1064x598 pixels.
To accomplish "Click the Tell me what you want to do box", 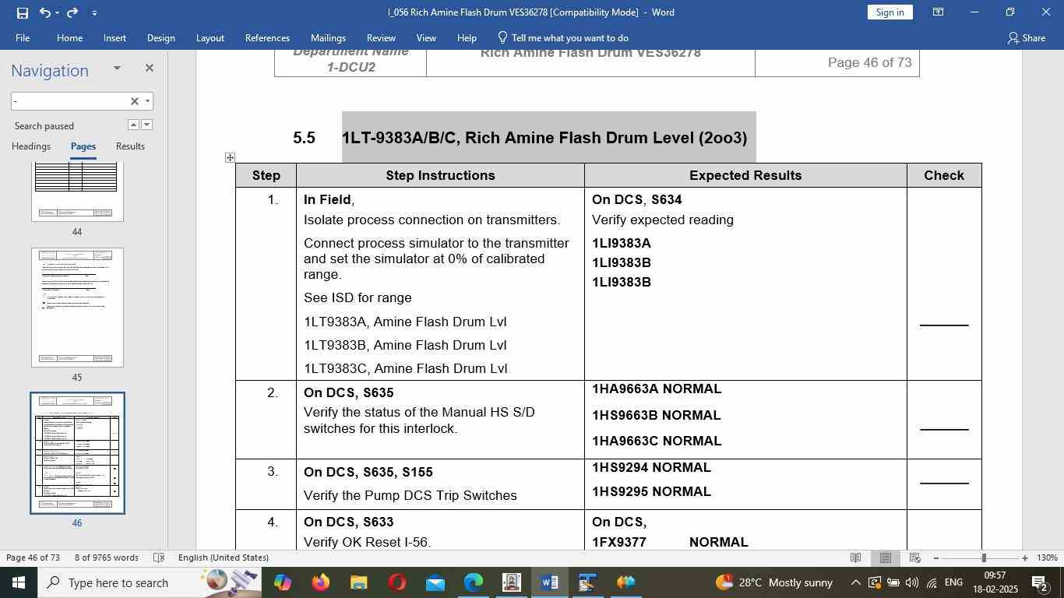I will coord(562,37).
